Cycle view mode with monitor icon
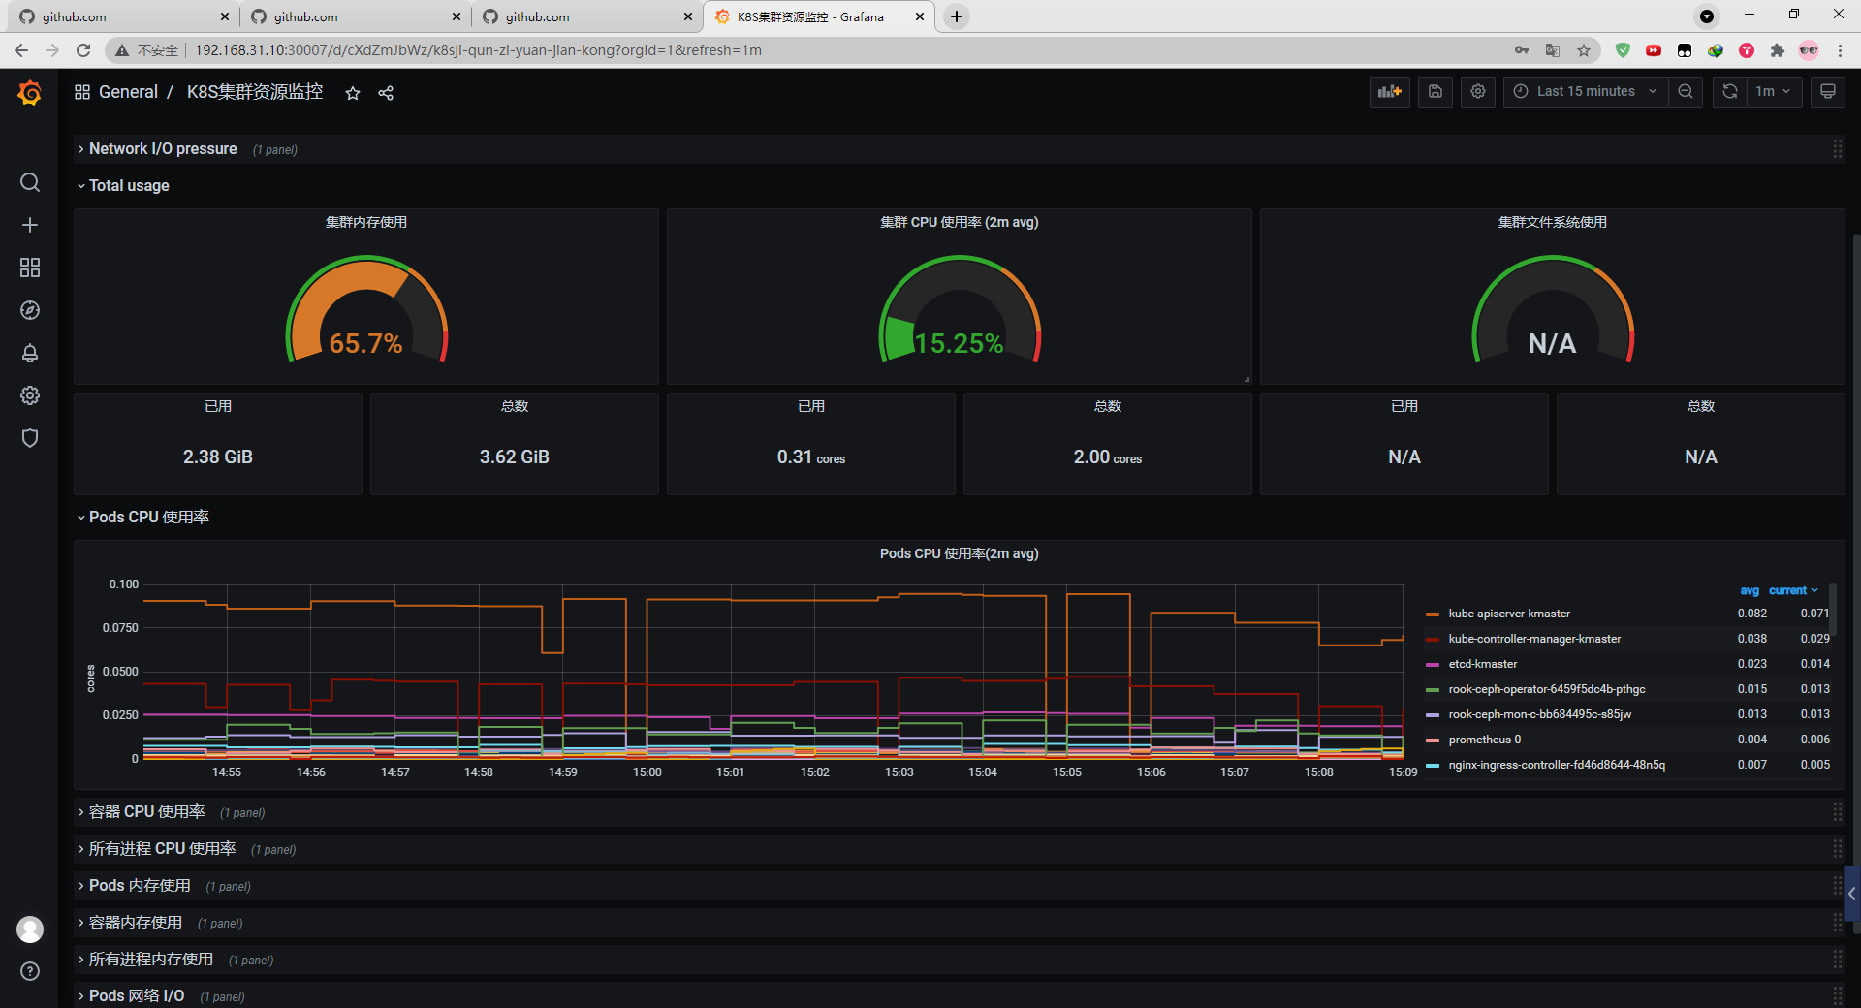This screenshot has height=1008, width=1861. [x=1828, y=91]
